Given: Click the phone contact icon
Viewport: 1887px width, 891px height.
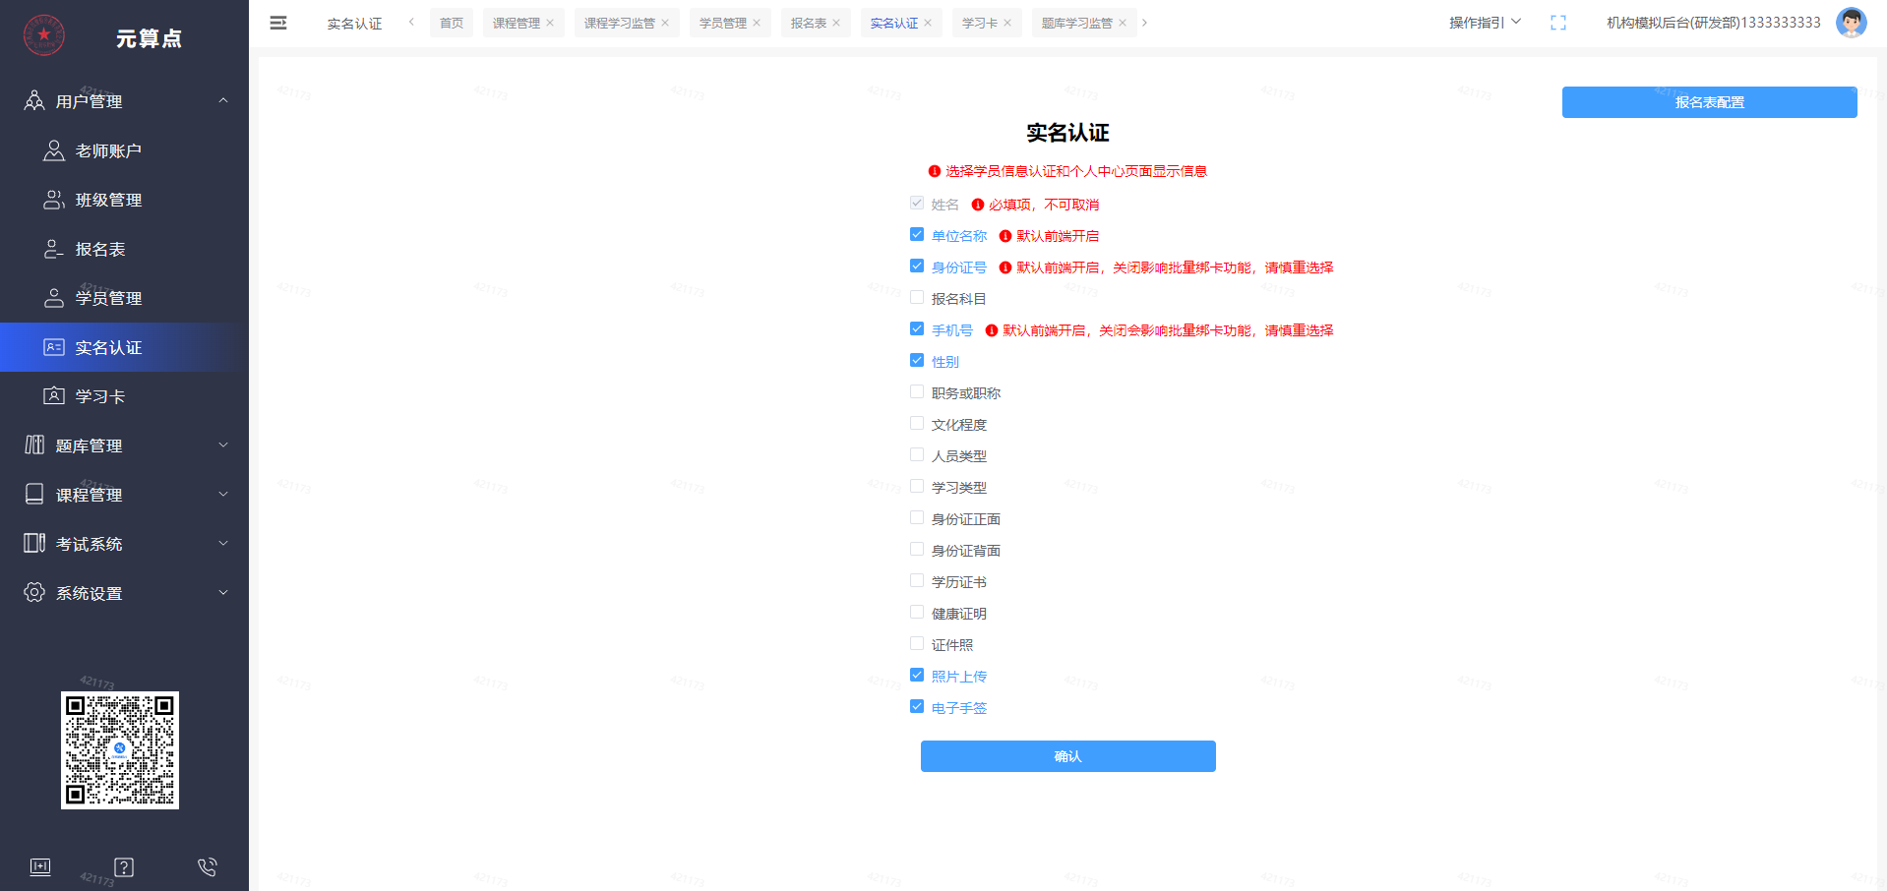Looking at the screenshot, I should pos(207,866).
